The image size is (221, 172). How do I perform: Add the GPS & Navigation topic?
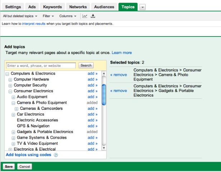tap(93, 126)
